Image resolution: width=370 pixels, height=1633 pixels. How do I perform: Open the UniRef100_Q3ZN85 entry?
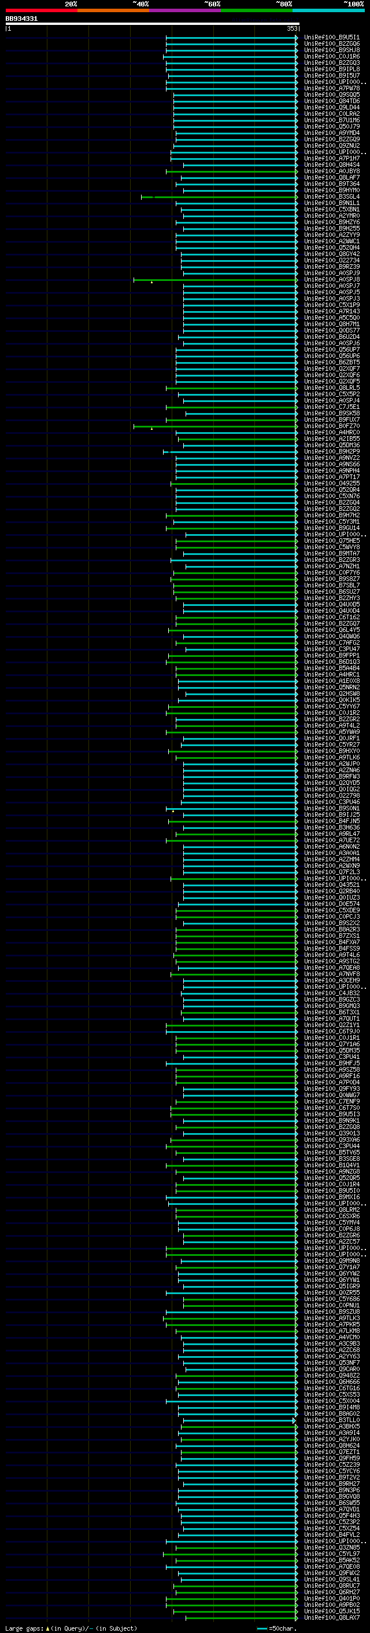(331, 1547)
